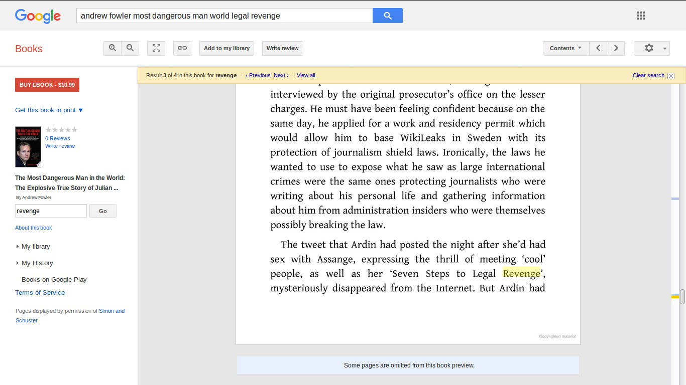Open the Previous search result
Image resolution: width=686 pixels, height=385 pixels.
258,75
